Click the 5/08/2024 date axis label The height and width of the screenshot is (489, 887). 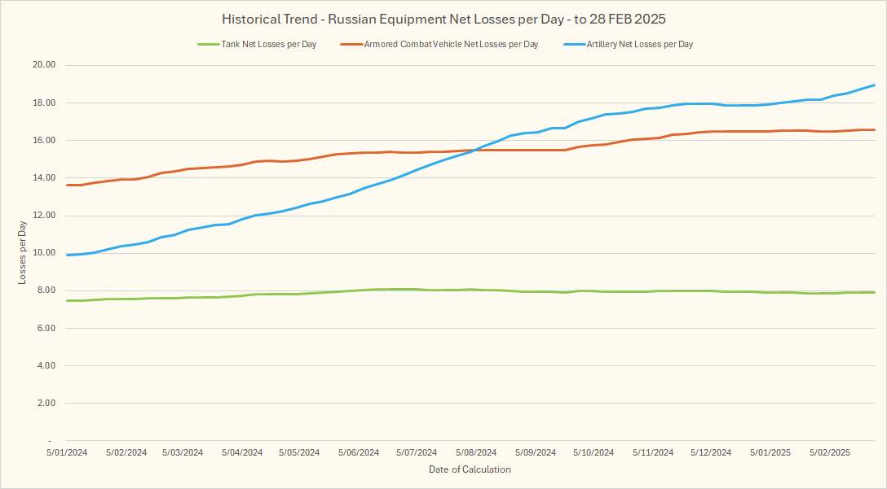(x=476, y=452)
